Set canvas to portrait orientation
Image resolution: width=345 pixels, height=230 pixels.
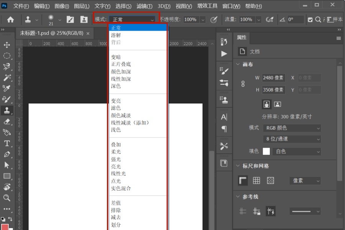[266, 104]
